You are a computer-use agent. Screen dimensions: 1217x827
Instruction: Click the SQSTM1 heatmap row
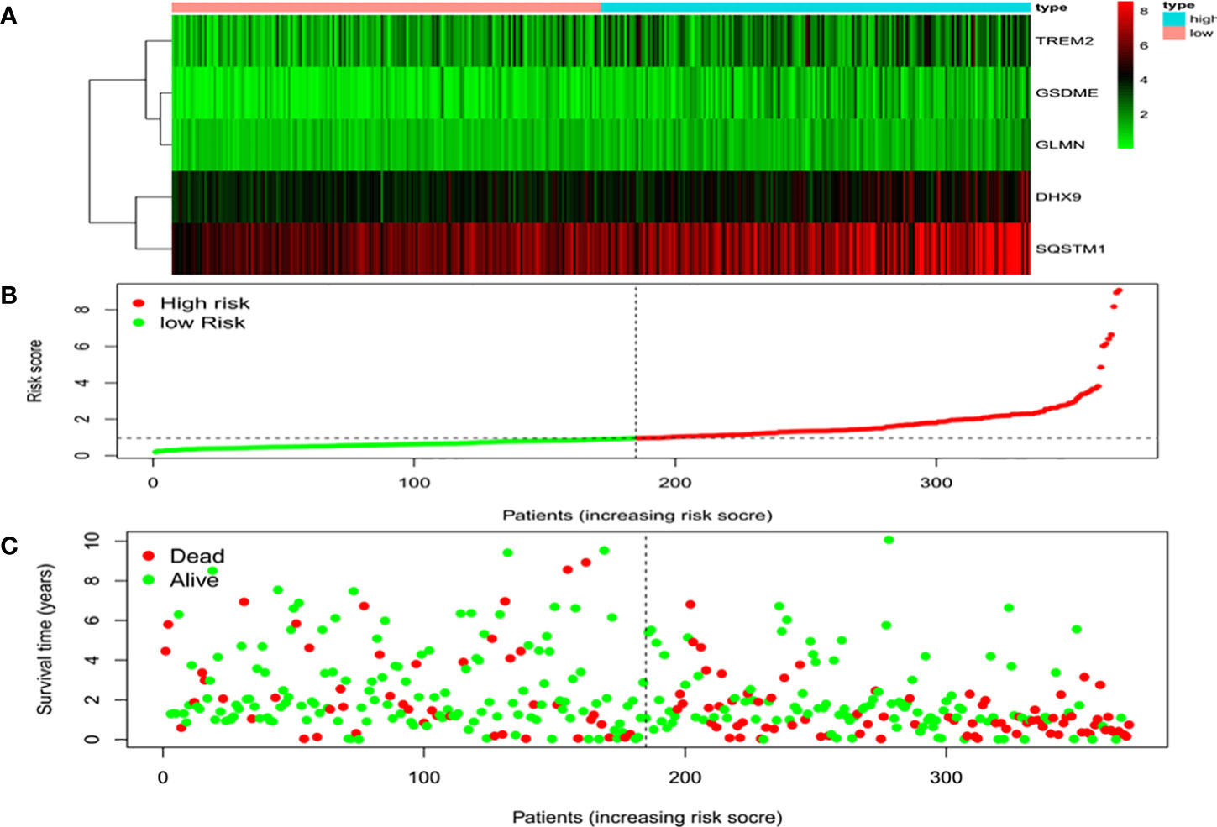pos(601,249)
